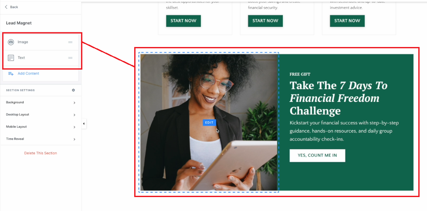
Task: Click the Text block lines icon
Action: click(x=11, y=58)
